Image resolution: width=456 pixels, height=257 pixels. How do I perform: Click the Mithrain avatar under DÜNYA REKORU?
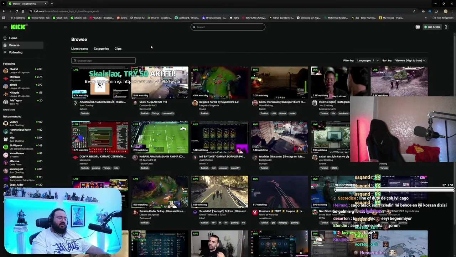75,157
